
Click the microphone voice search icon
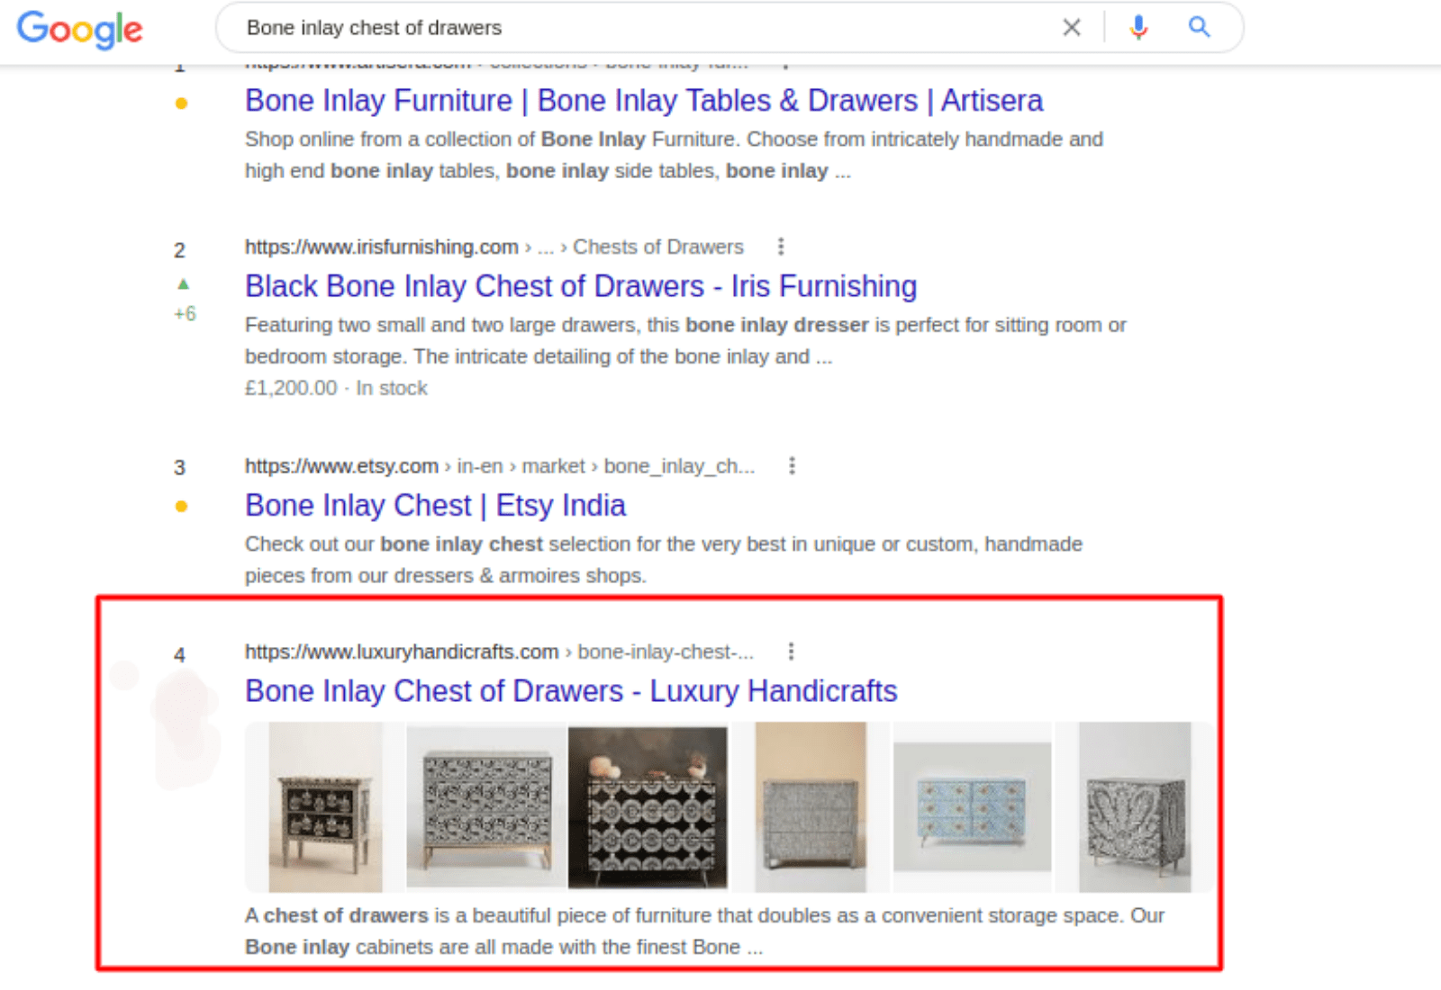click(x=1137, y=27)
